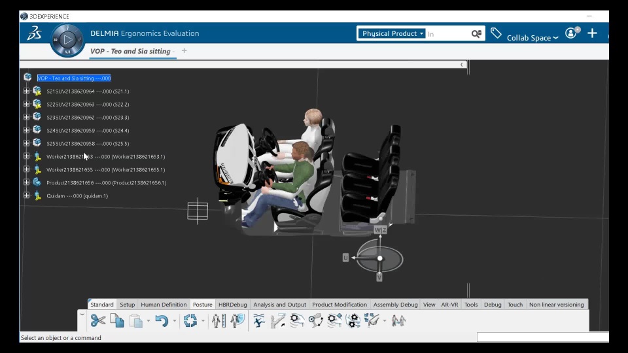This screenshot has height=353, width=628.
Task: Click the Cut scissors icon
Action: click(97, 320)
